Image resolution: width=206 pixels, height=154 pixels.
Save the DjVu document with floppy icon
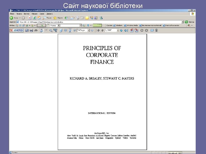pos(27,31)
